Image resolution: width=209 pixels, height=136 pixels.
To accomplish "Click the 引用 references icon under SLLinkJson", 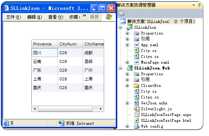I will [x=136, y=39].
